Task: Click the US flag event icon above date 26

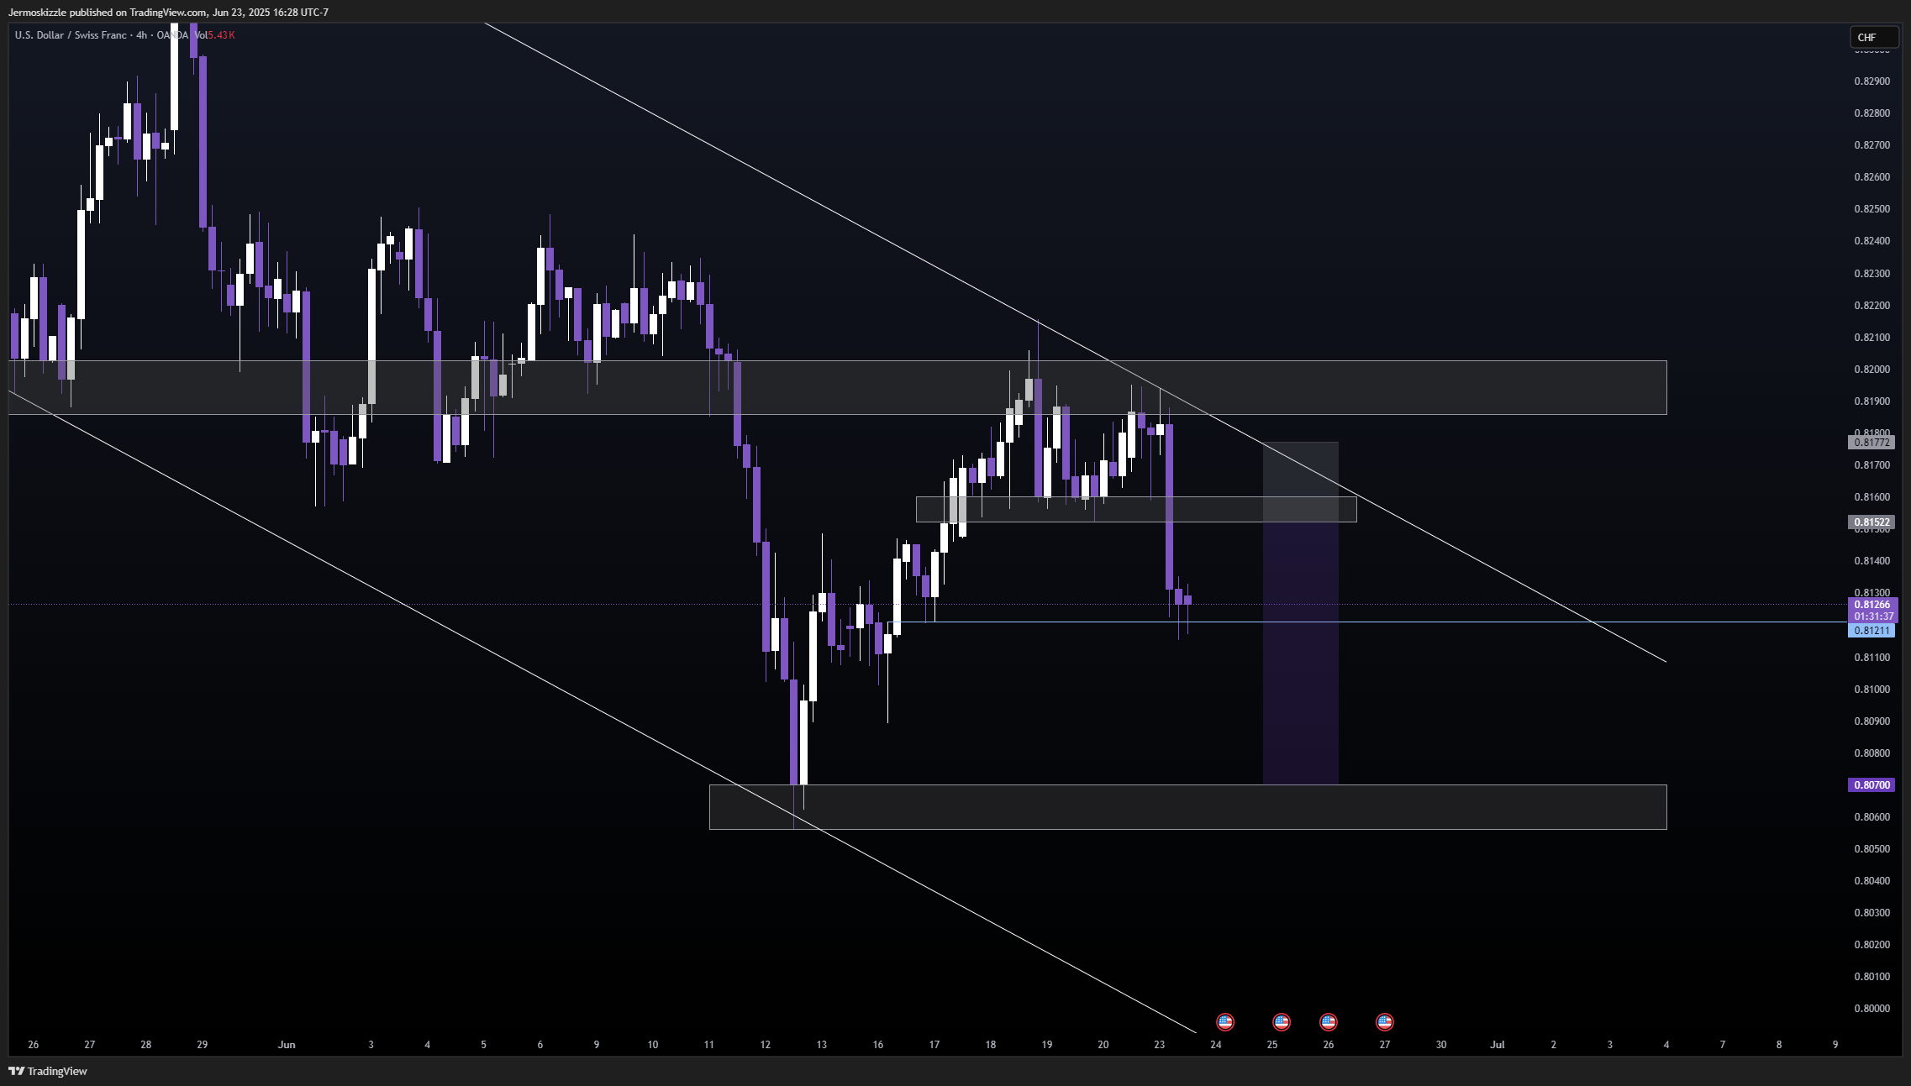Action: tap(1328, 1022)
